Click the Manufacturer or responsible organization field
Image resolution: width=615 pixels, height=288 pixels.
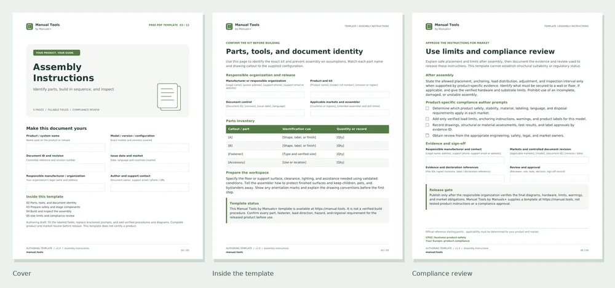click(x=265, y=95)
